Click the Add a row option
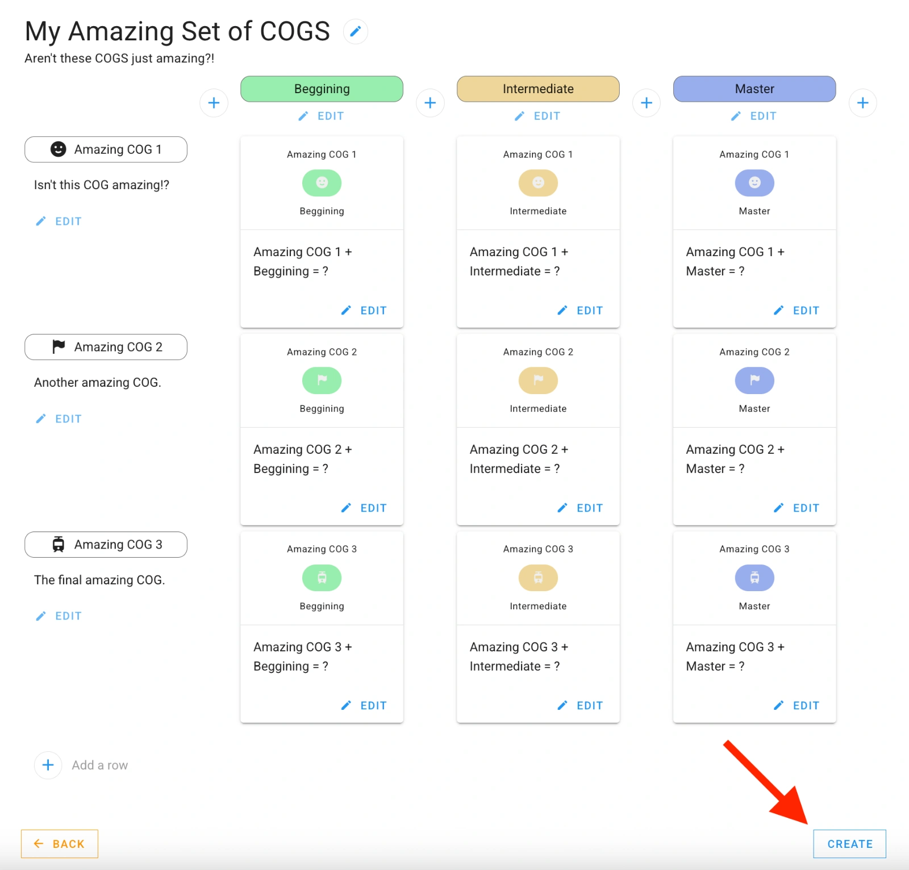The height and width of the screenshot is (870, 909). coord(99,765)
